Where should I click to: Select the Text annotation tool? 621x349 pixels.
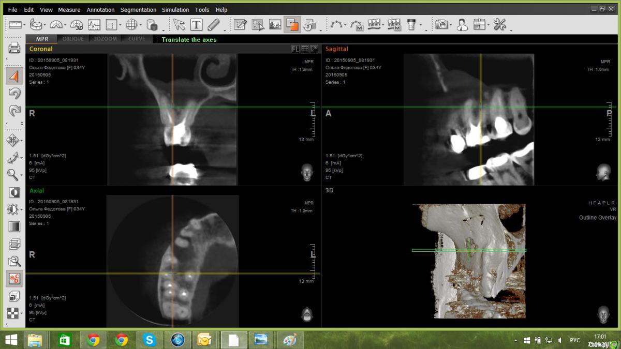coord(196,24)
